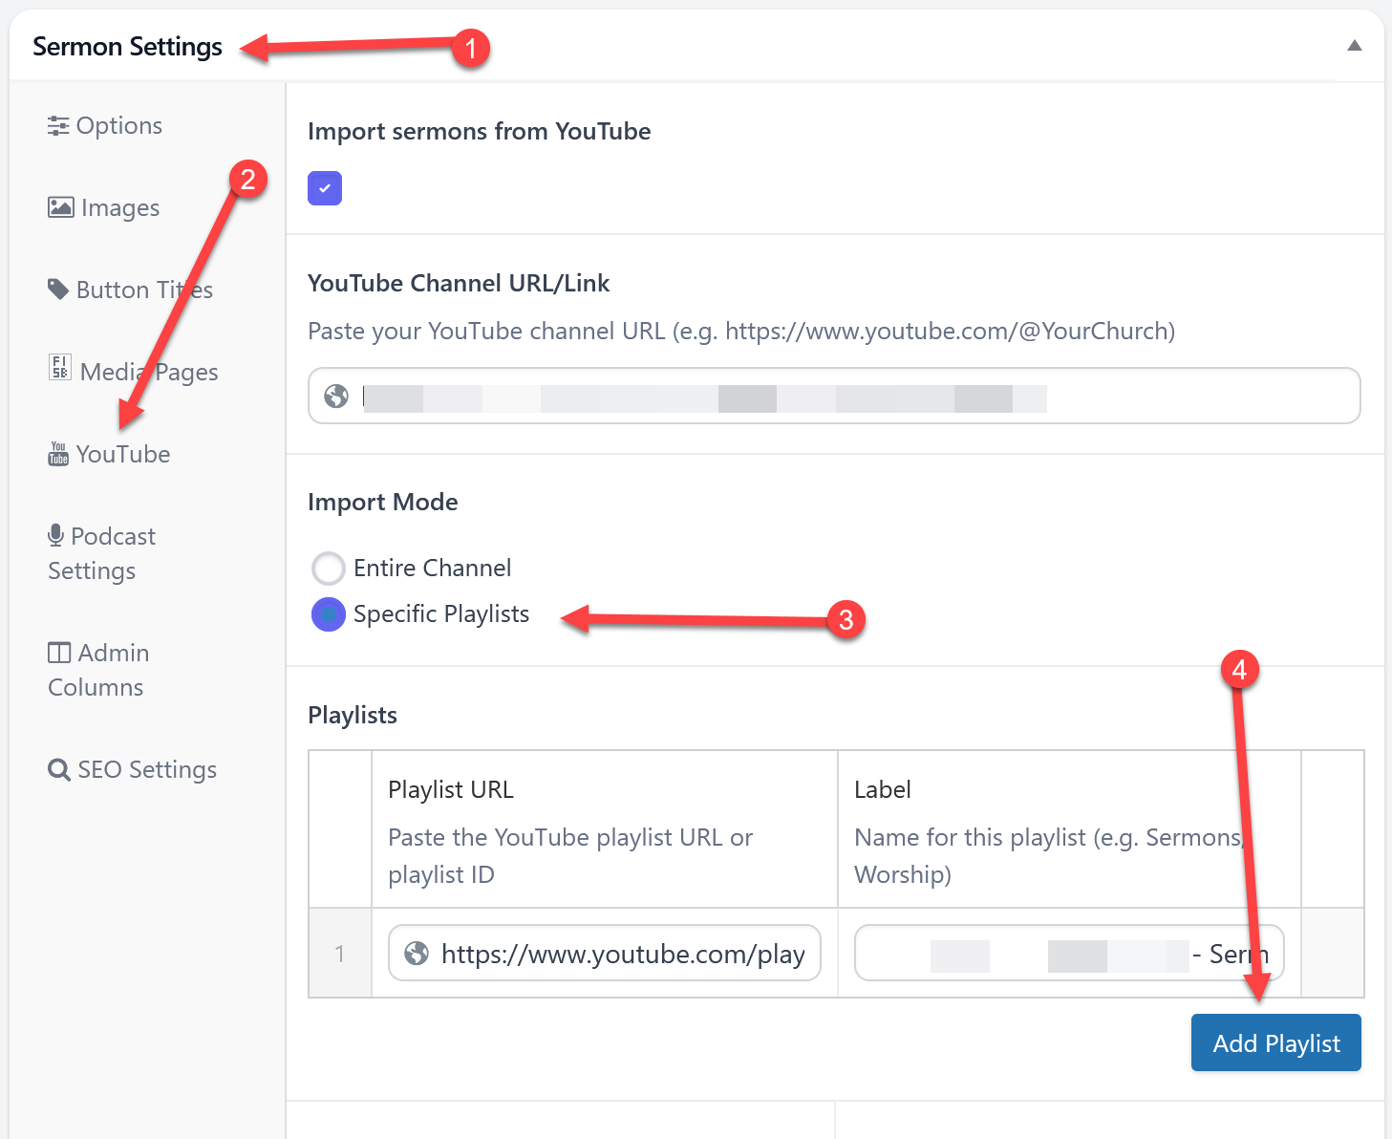Select the Specific Playlists radio option
This screenshot has height=1139, width=1392.
click(x=329, y=614)
